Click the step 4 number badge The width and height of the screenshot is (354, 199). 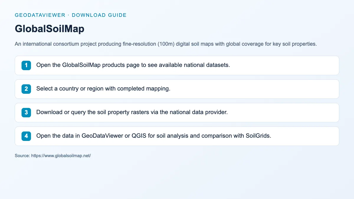click(26, 136)
